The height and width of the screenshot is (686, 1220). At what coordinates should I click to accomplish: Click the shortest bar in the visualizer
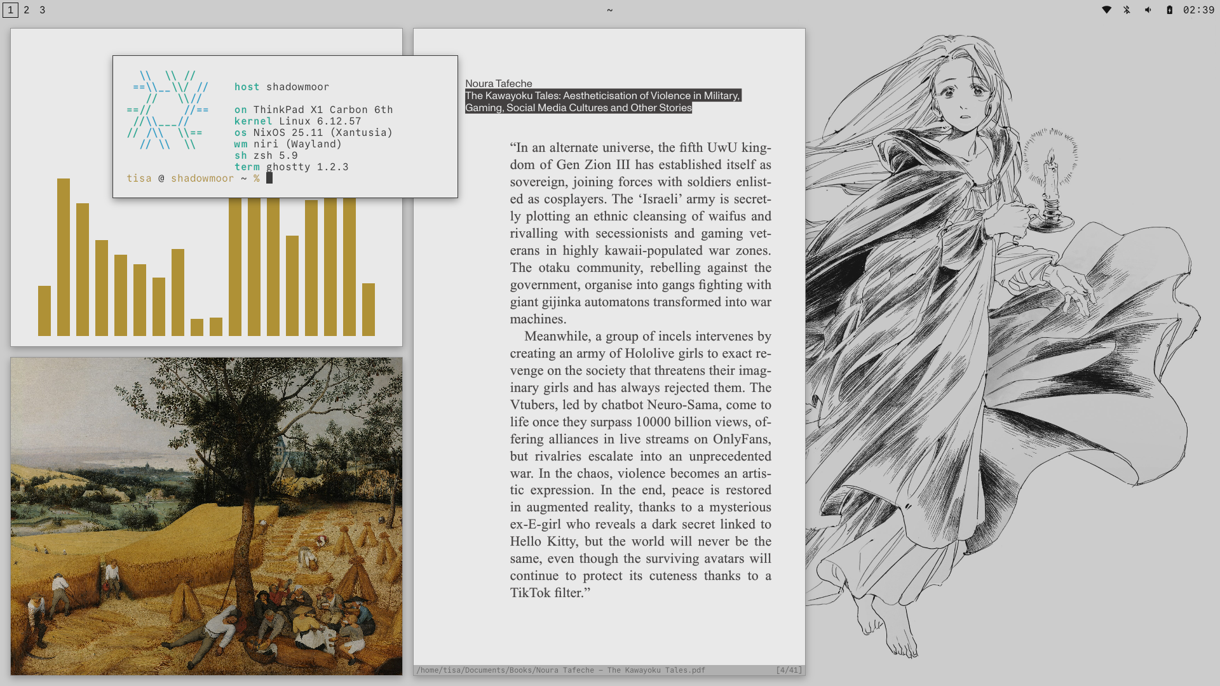(197, 327)
